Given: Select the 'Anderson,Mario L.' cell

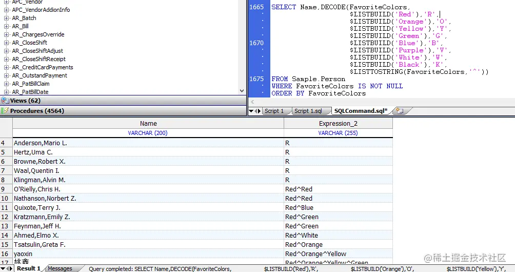Looking at the screenshot, I should (x=148, y=143).
